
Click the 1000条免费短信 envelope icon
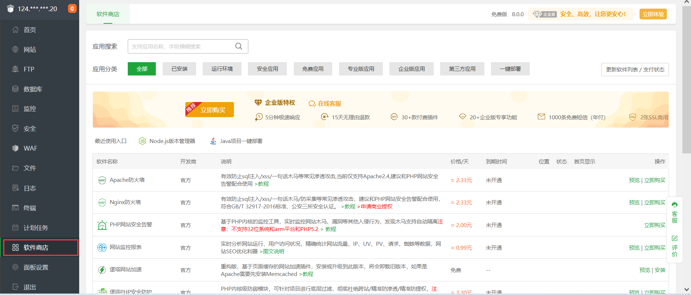(541, 117)
